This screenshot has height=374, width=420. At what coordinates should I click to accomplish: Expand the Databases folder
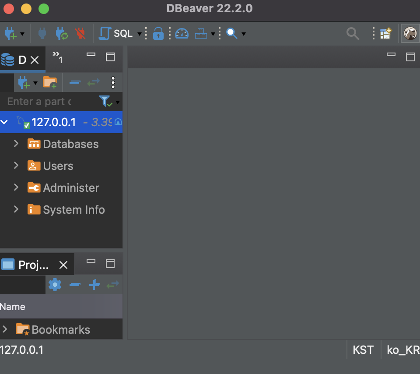pyautogui.click(x=16, y=144)
